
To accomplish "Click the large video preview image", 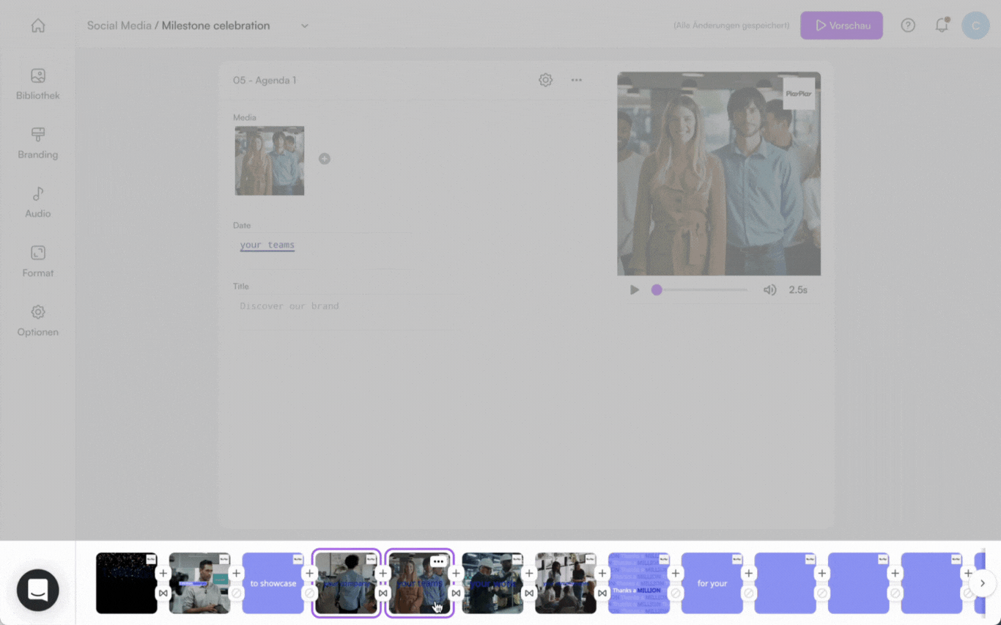I will pos(719,174).
